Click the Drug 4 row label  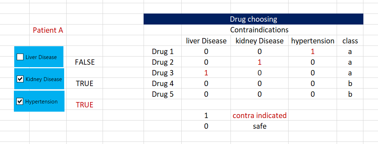tap(162, 84)
